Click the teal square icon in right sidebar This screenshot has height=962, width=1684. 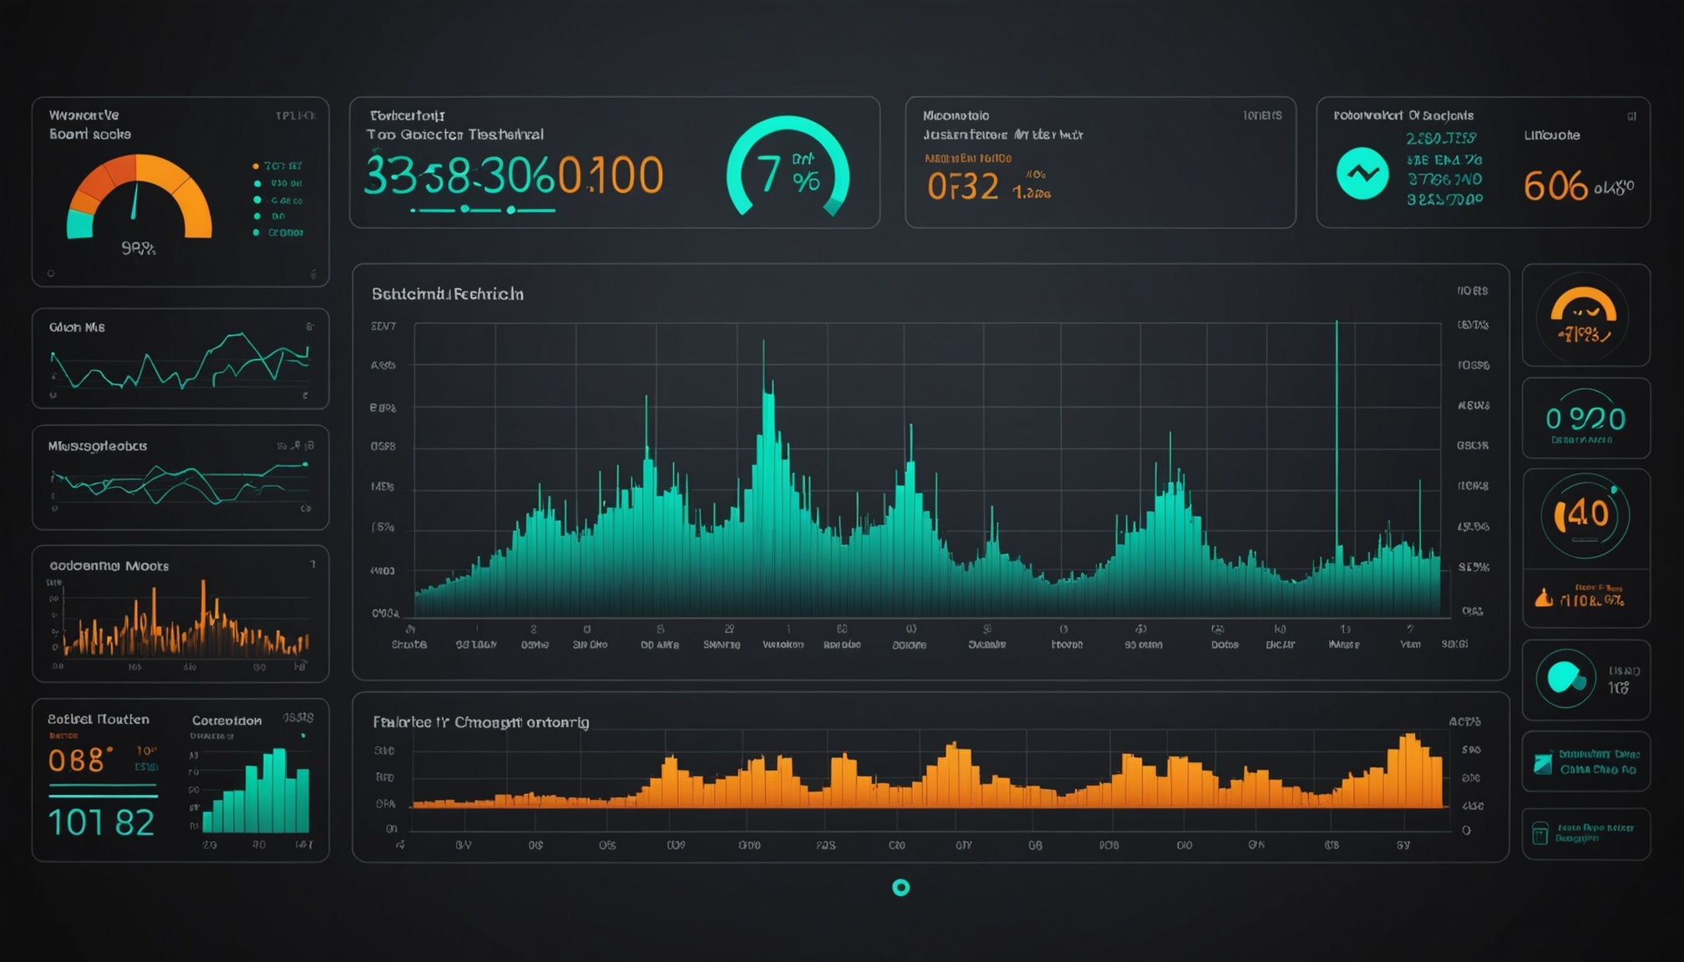coord(1543,762)
